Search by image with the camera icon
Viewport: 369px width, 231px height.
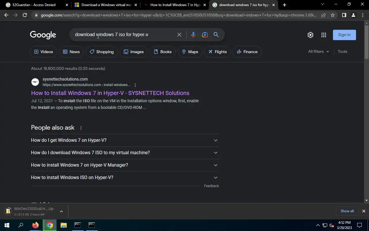tap(205, 35)
